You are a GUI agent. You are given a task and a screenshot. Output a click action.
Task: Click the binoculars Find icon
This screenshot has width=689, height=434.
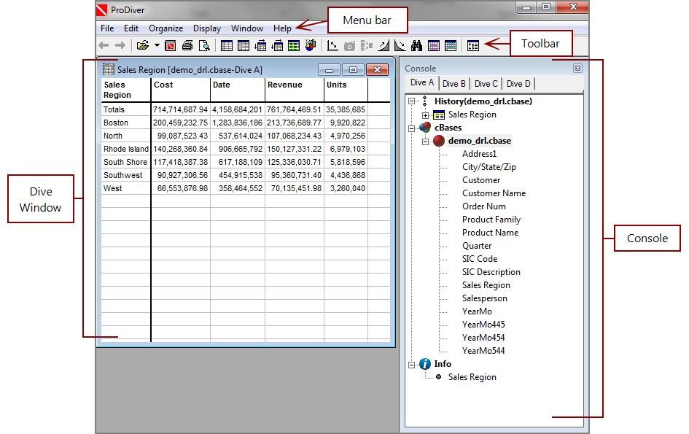pos(417,46)
